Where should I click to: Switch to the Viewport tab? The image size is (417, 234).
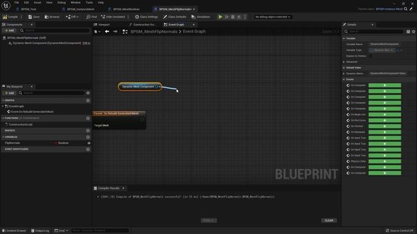tap(104, 25)
